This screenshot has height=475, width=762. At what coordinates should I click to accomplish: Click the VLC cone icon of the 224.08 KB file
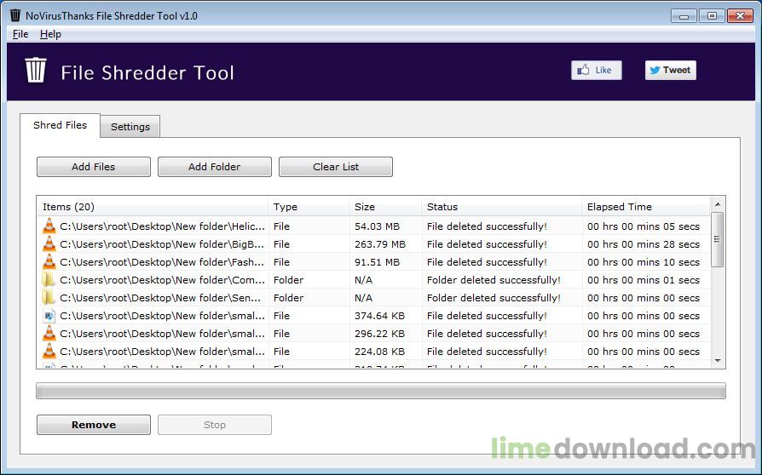pyautogui.click(x=49, y=352)
